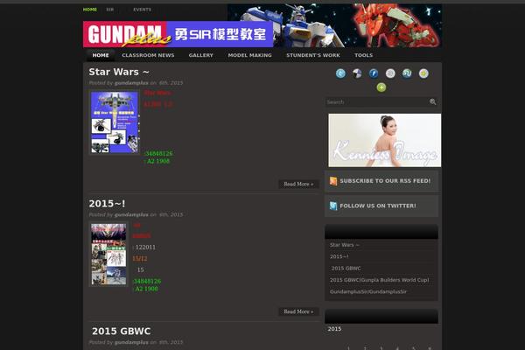Click green 'A2 1908' text in Star Wars post
525x350 pixels.
coord(158,161)
